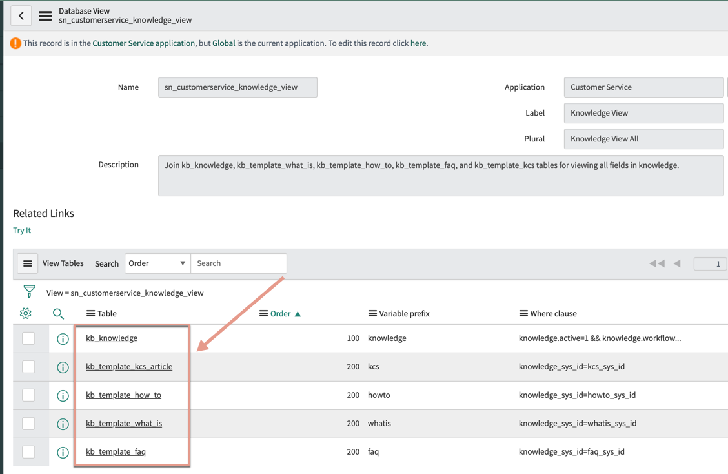The height and width of the screenshot is (474, 728).
Task: Click the list Search text field
Action: [239, 263]
